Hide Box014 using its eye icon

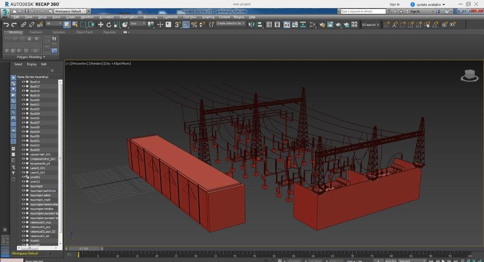(23, 82)
